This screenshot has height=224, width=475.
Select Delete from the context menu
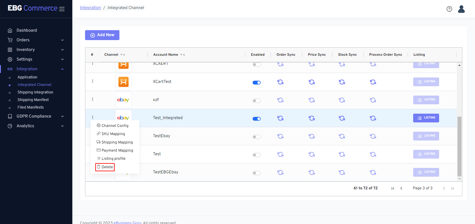click(x=105, y=167)
